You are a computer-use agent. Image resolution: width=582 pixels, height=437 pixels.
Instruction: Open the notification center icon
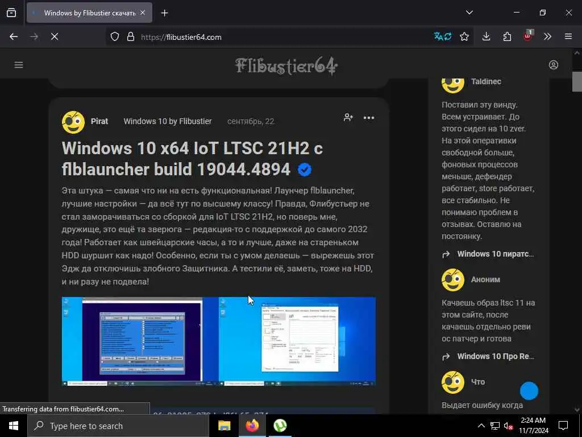click(563, 426)
